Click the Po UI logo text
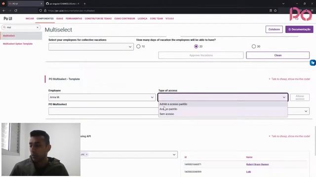This screenshot has width=316, height=177. tap(8, 19)
